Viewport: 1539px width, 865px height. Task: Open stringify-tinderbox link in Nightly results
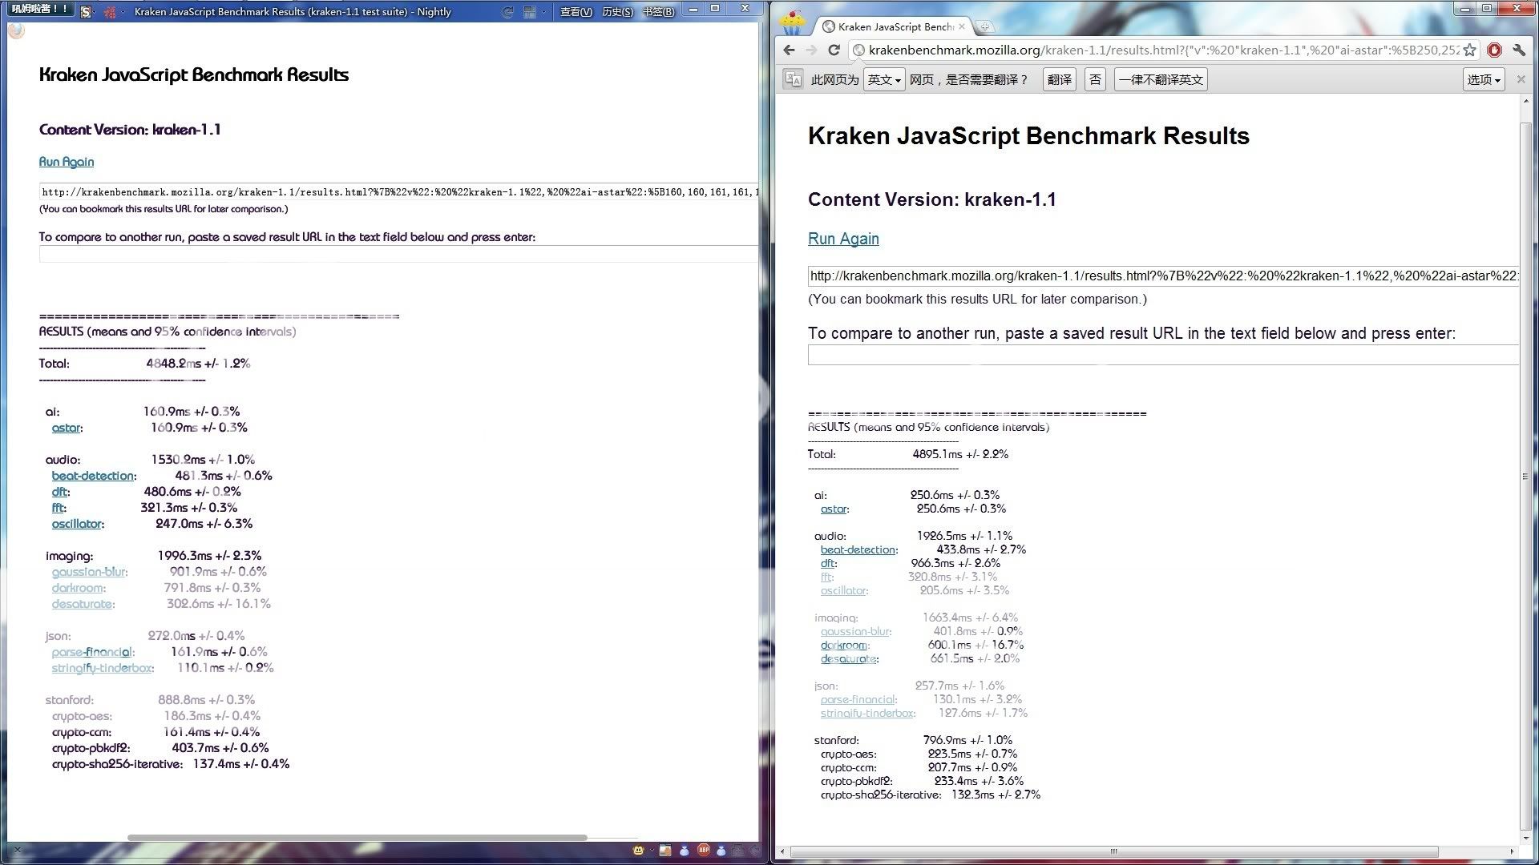[x=102, y=668]
